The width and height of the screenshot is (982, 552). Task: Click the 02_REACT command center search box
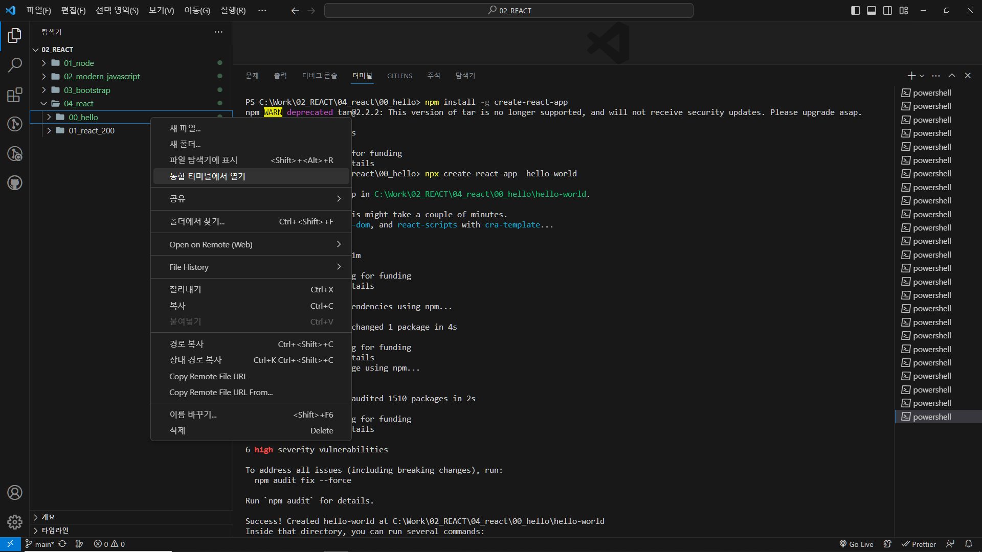tap(509, 11)
